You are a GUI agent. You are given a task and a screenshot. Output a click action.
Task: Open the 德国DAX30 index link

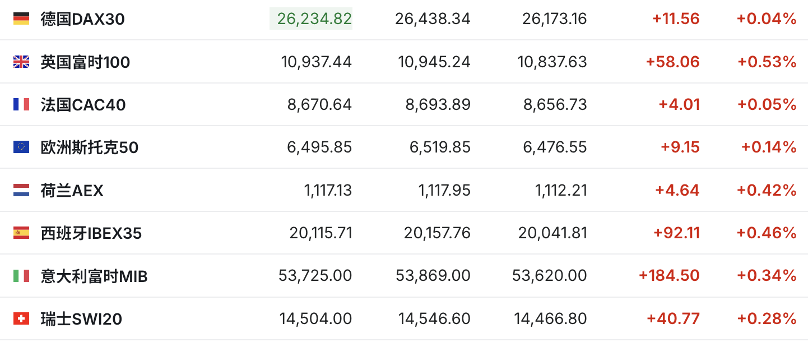pos(83,19)
